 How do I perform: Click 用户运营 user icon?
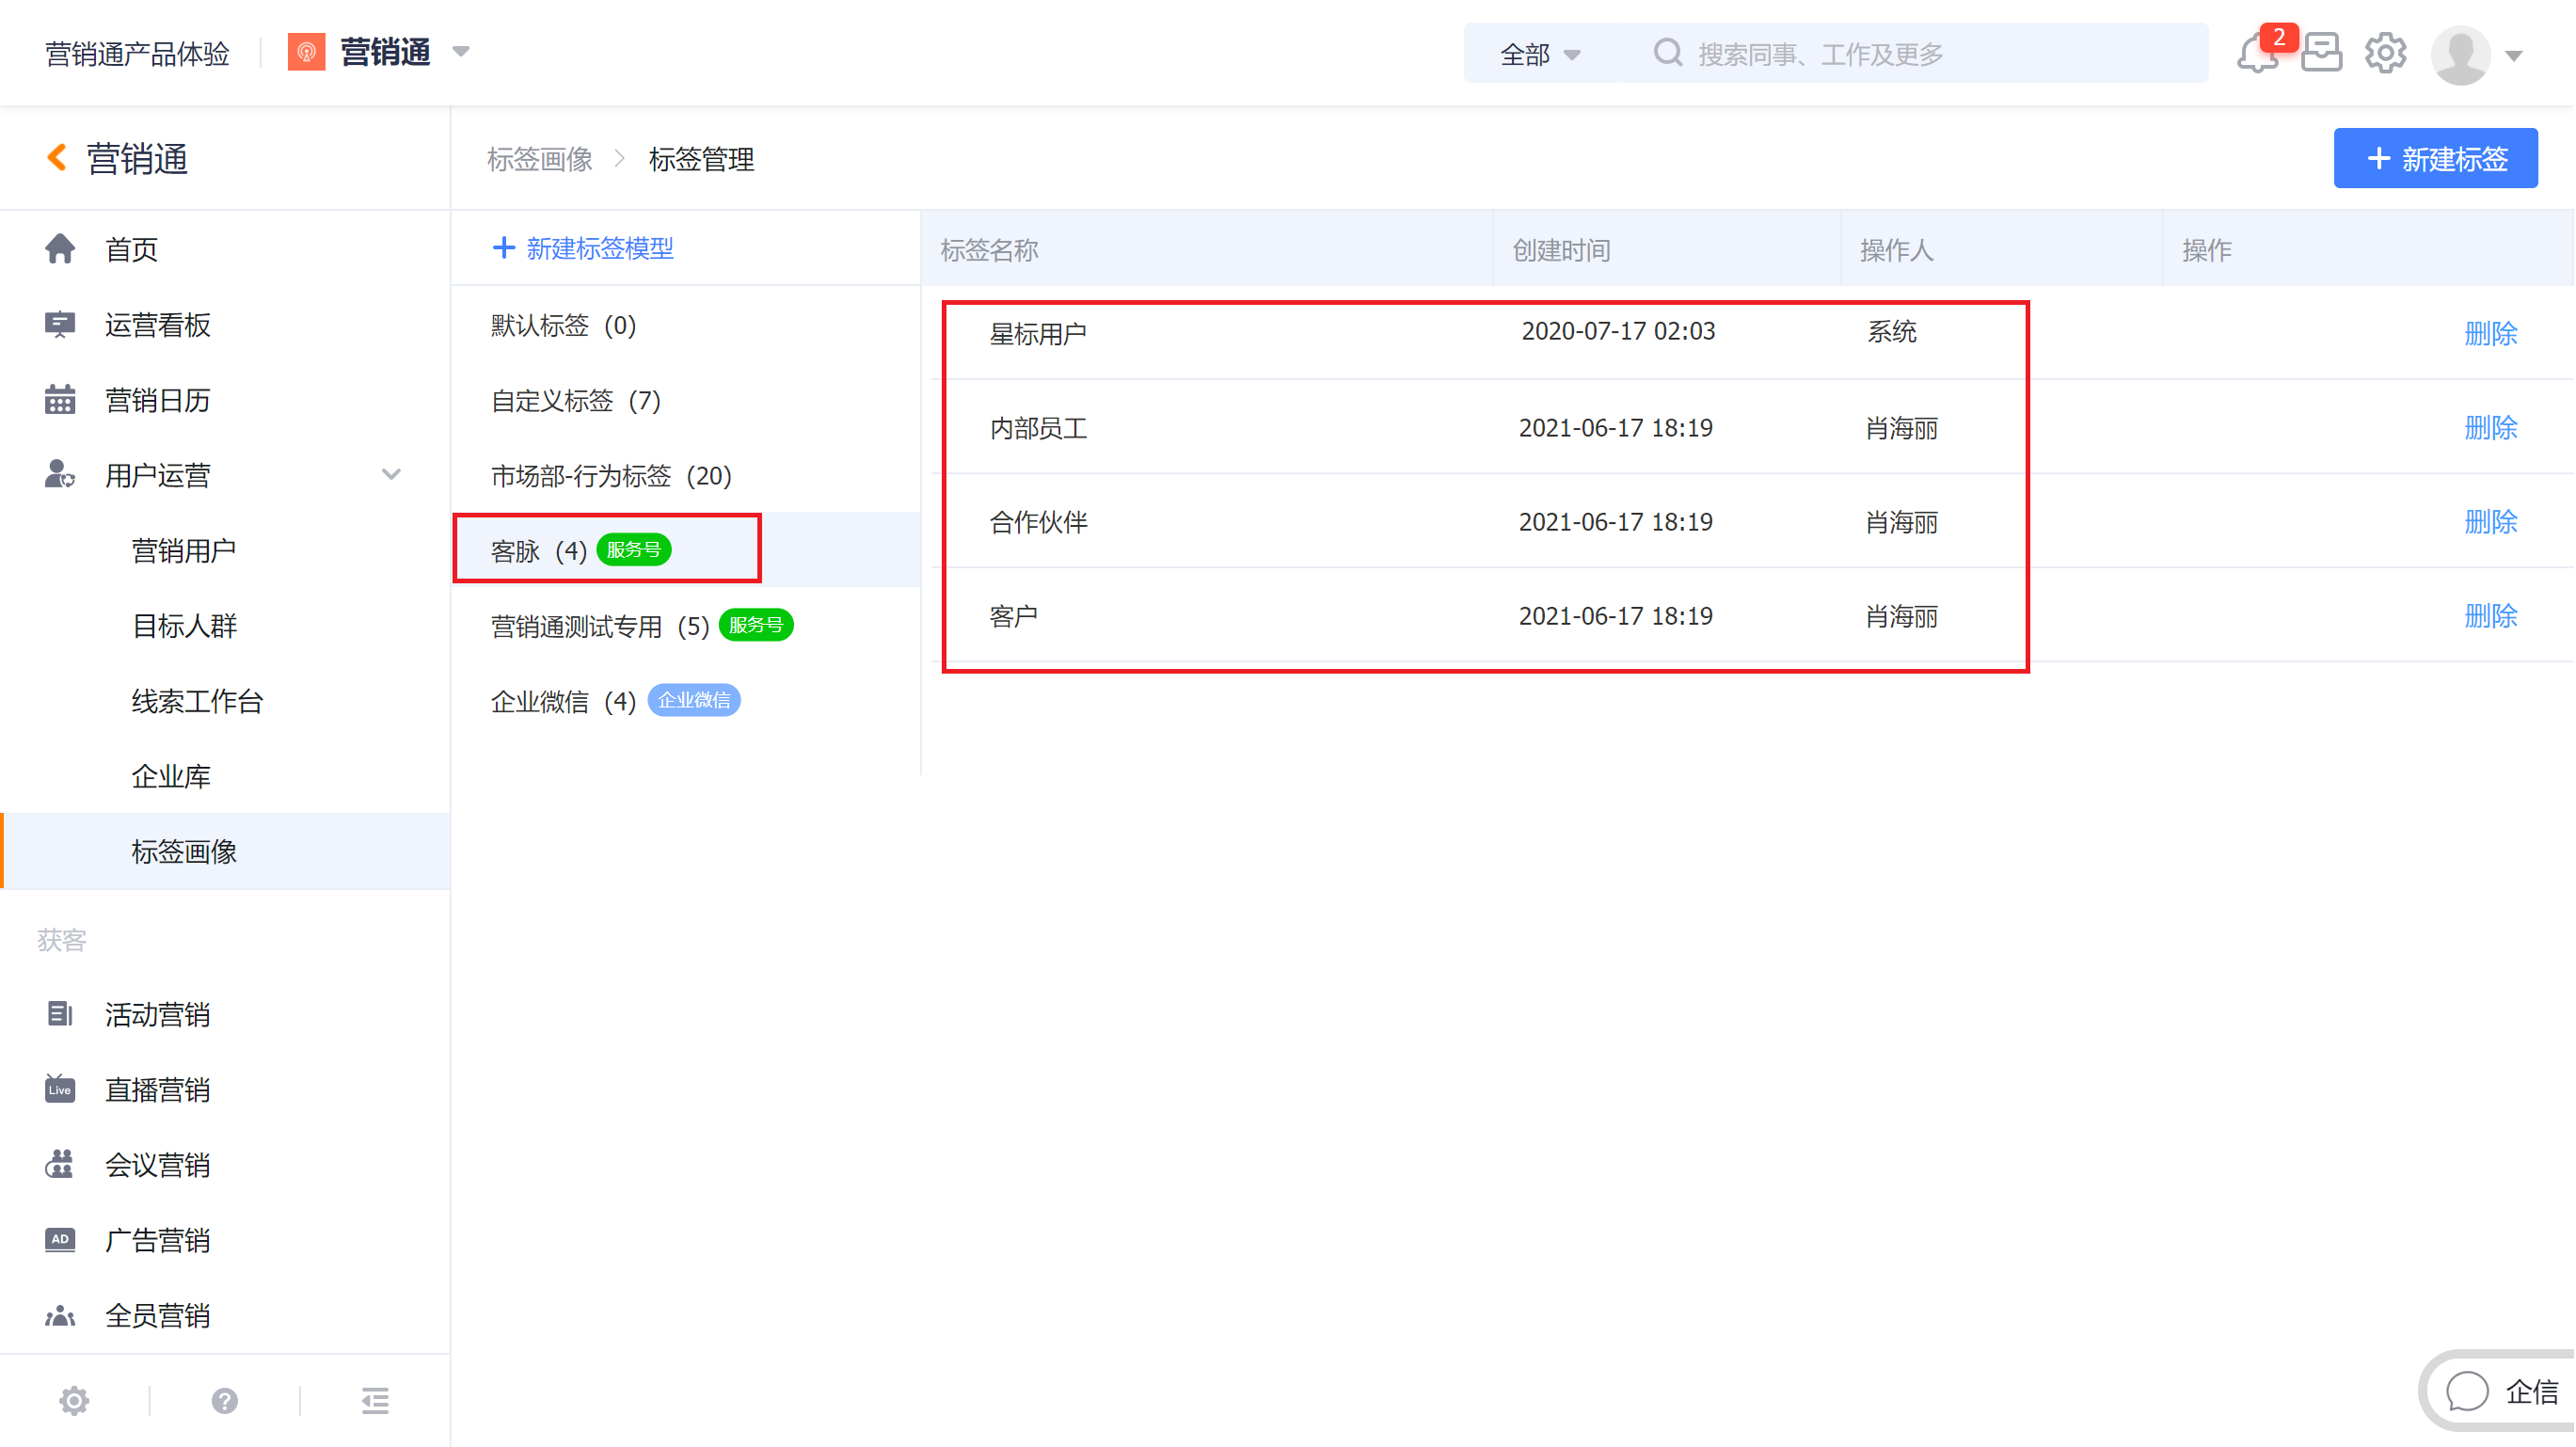coord(60,475)
